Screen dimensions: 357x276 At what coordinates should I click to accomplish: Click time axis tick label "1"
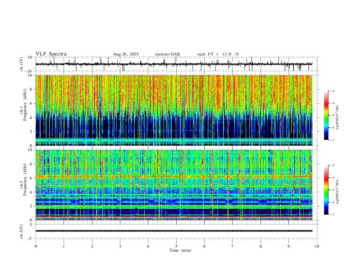(64, 246)
